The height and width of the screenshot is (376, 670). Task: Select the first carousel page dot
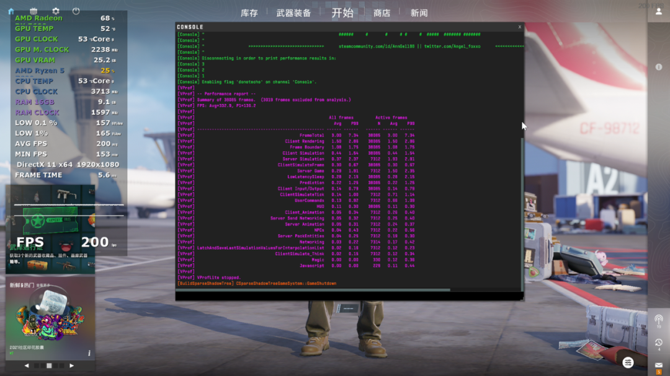pos(37,365)
